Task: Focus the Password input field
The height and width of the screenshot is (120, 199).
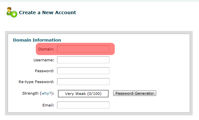Action: (83, 71)
